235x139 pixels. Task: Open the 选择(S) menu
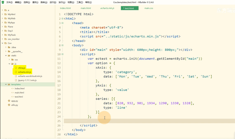[x=27, y=2]
